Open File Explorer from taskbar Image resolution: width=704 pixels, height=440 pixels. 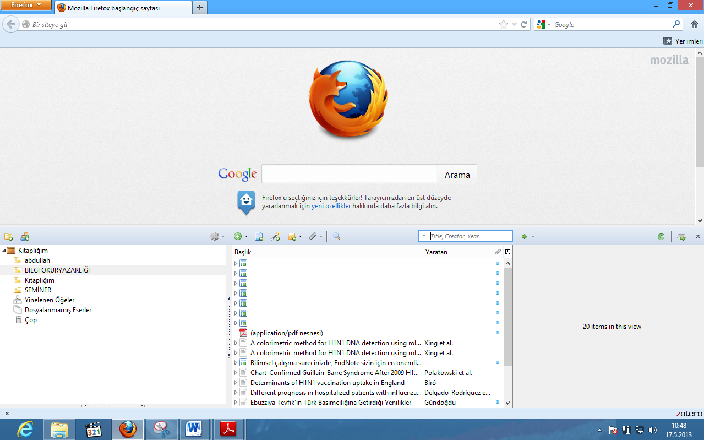tap(59, 429)
